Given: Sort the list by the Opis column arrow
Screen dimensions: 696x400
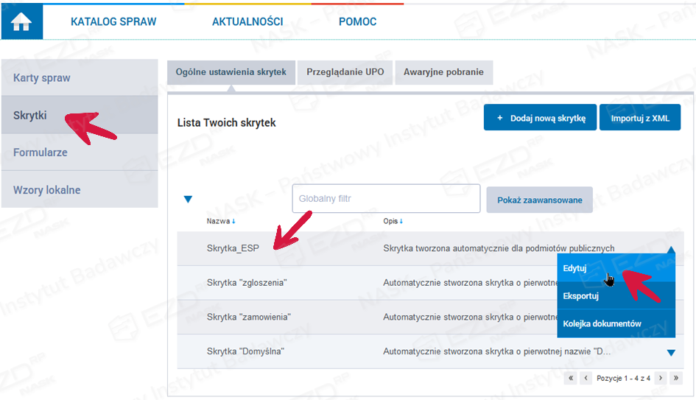Looking at the screenshot, I should pyautogui.click(x=401, y=221).
